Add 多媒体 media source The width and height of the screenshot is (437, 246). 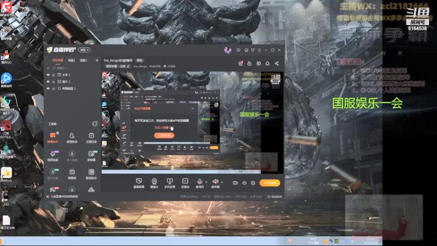pyautogui.click(x=185, y=183)
